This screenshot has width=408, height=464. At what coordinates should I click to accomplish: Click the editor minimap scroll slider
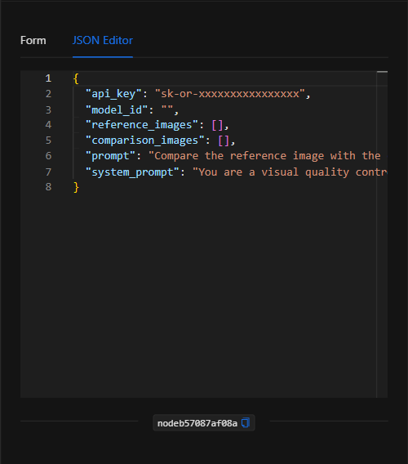click(x=382, y=72)
